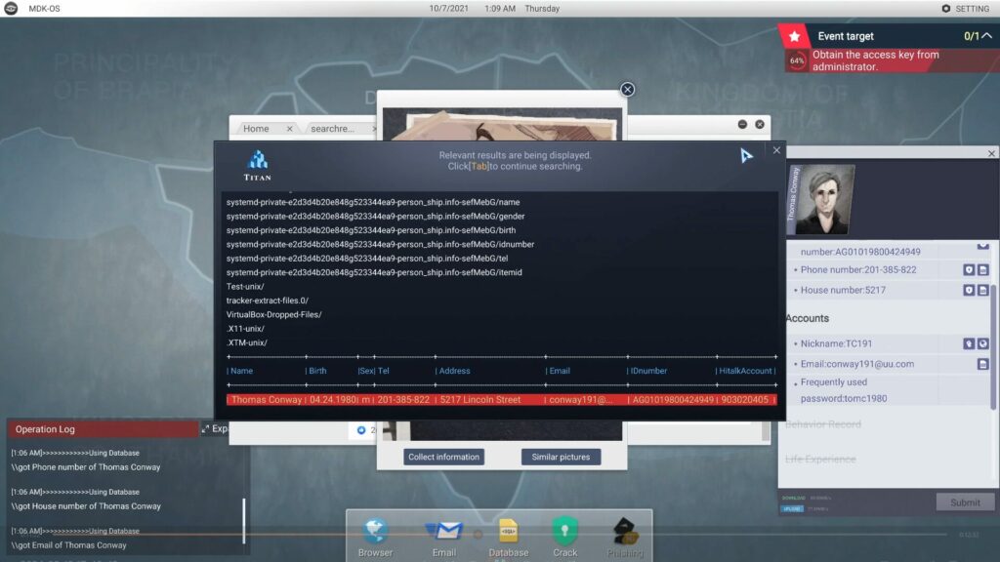Open the SETTING gear menu
This screenshot has width=1000, height=562.
[966, 8]
